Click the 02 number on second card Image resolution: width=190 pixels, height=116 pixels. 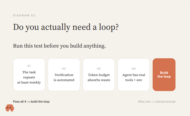pos(64,68)
